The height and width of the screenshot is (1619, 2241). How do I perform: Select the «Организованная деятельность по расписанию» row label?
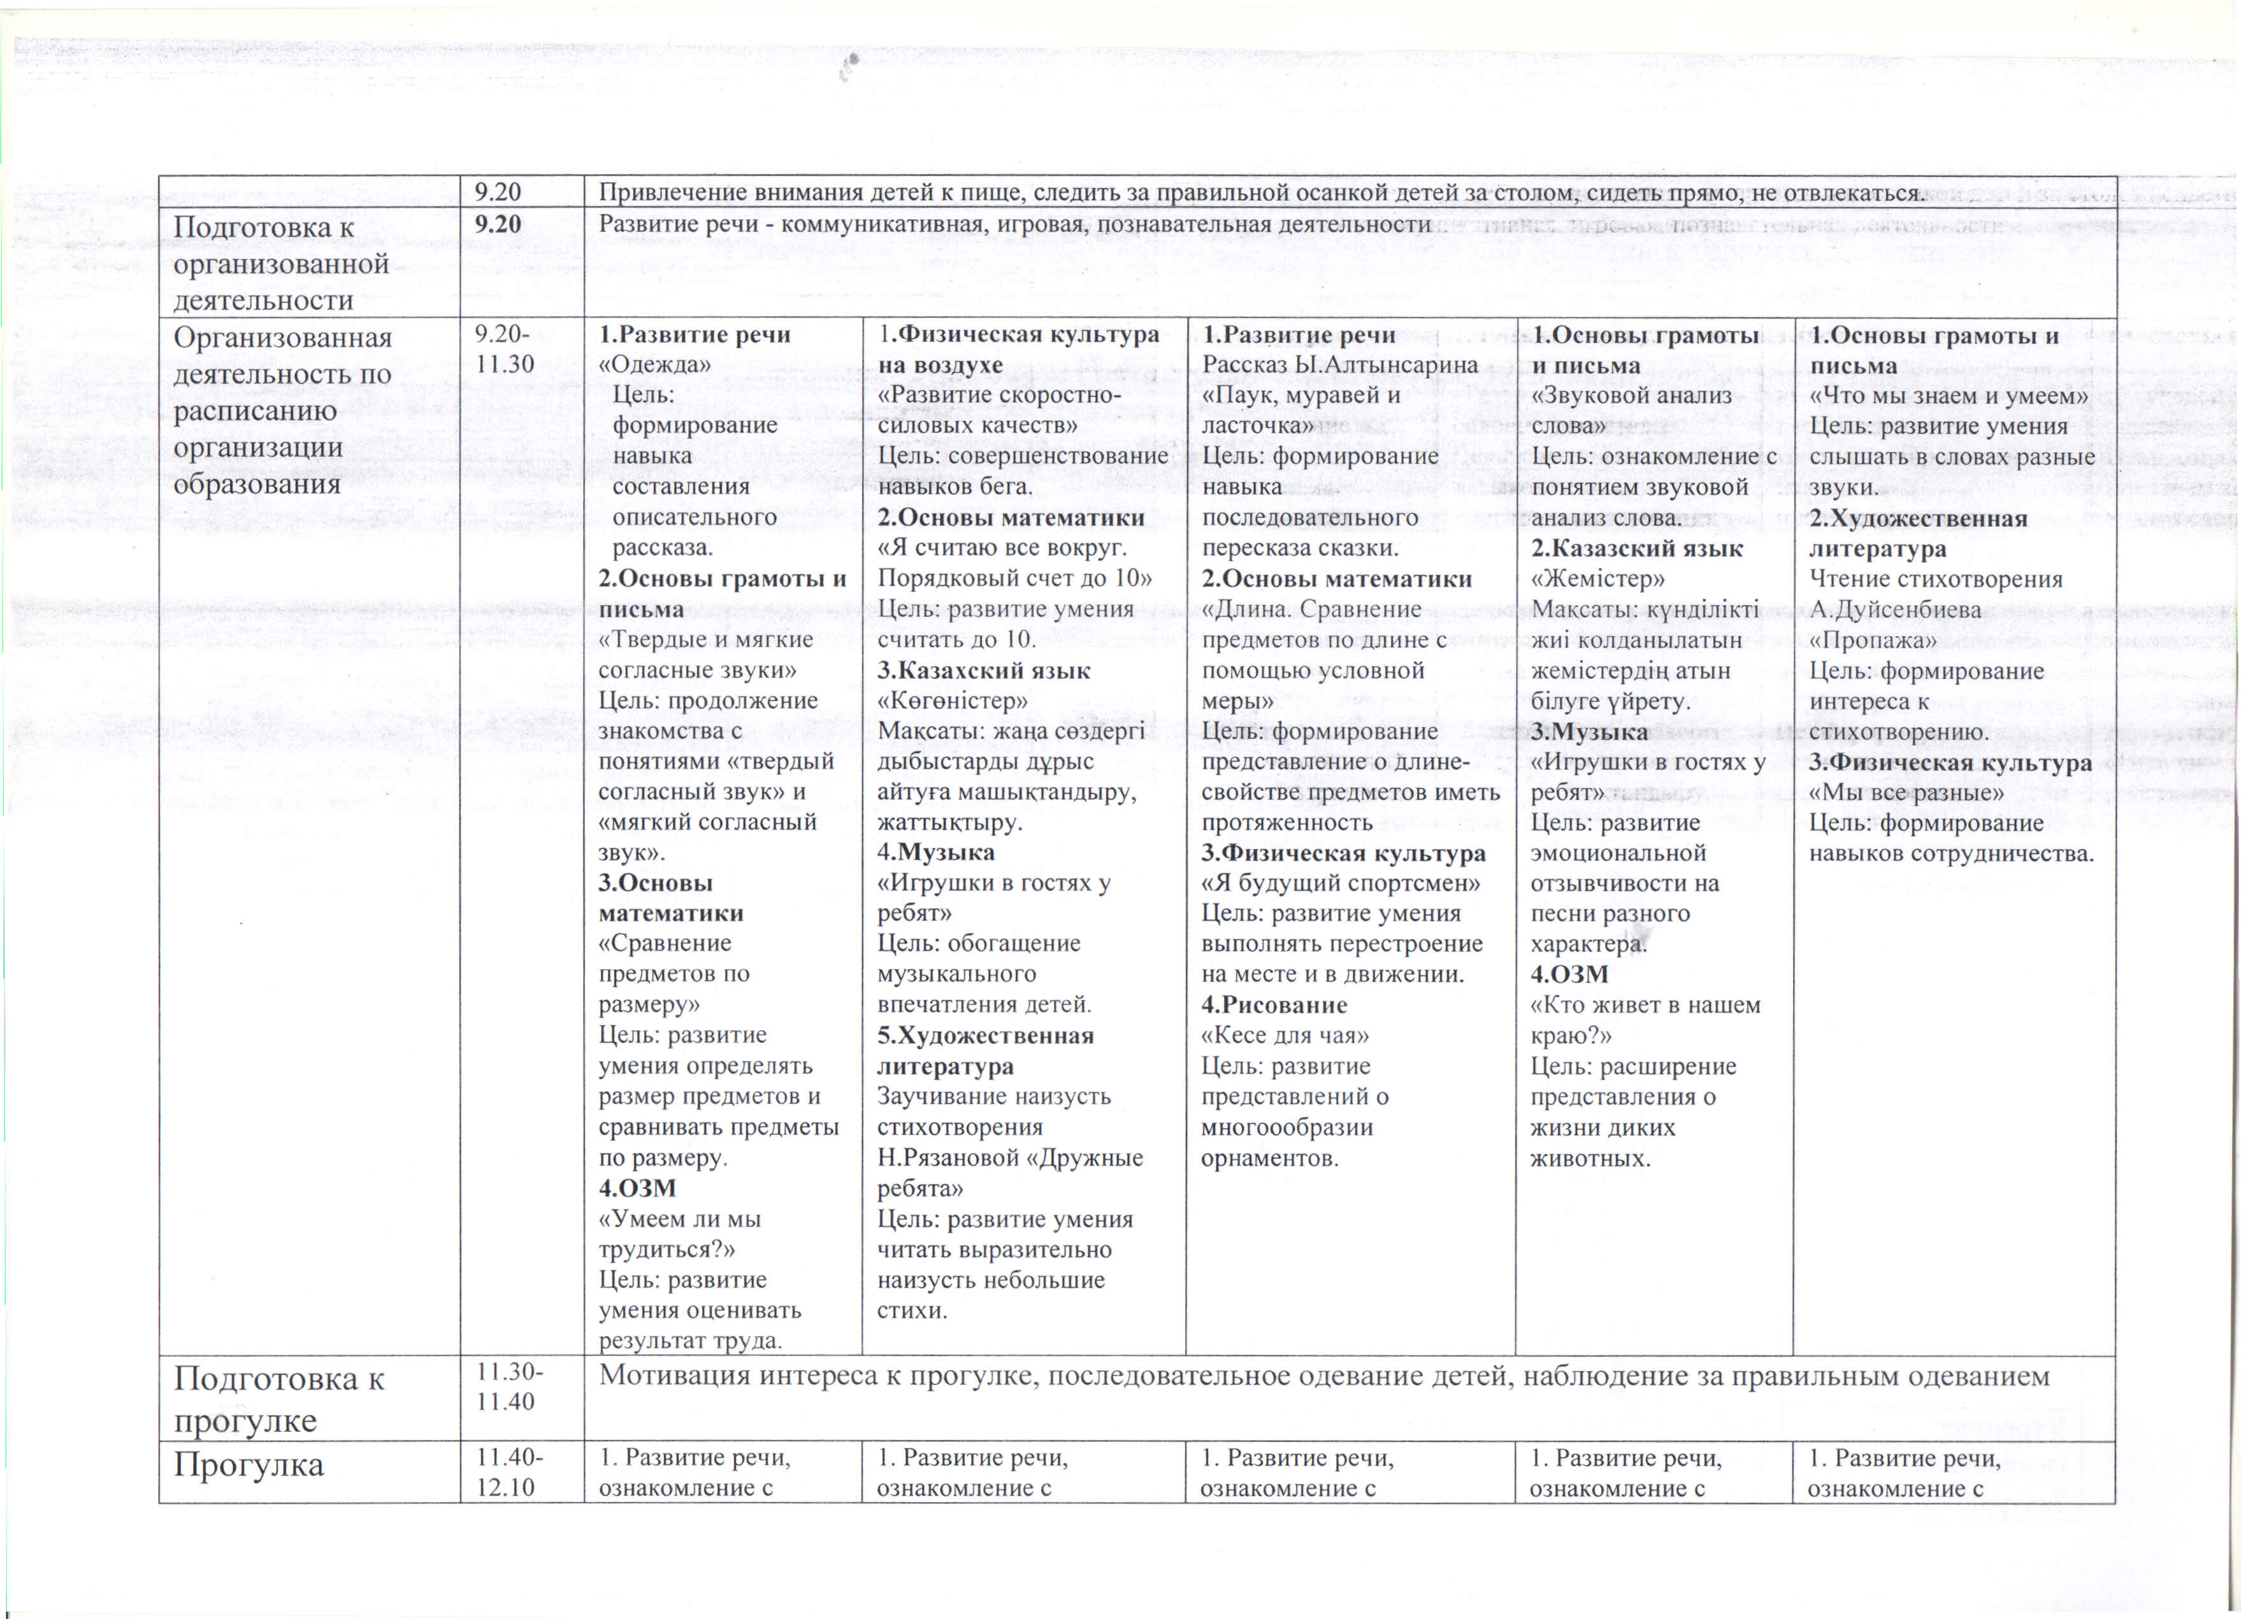pyautogui.click(x=283, y=410)
